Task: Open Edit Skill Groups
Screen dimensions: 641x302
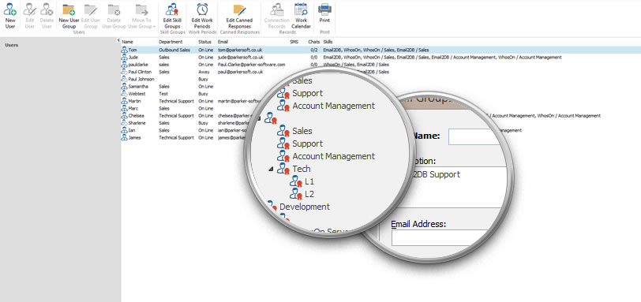Action: [172, 16]
